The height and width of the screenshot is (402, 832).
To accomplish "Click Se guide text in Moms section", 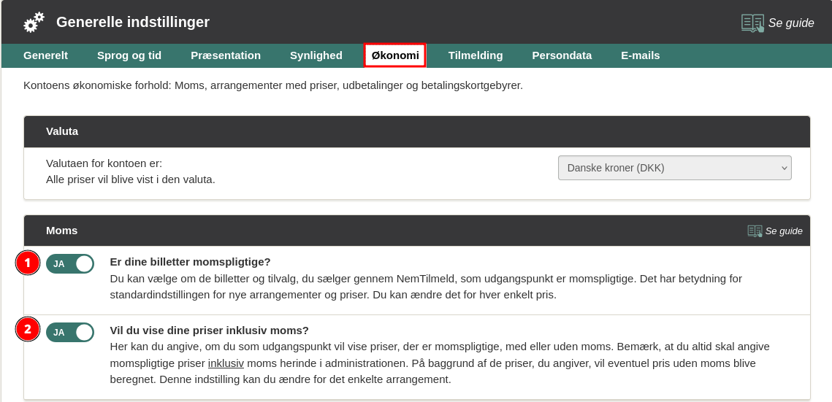I will [x=784, y=231].
